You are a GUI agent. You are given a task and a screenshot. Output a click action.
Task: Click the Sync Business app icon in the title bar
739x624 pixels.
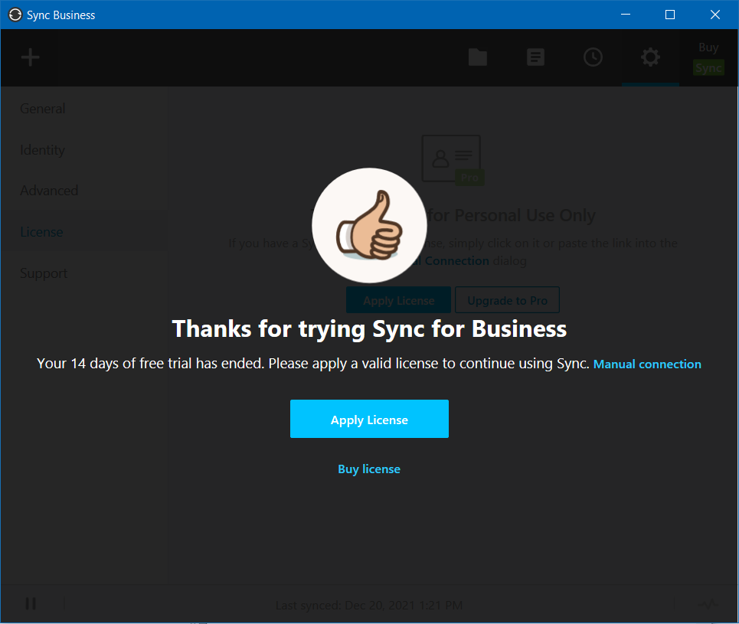coord(15,15)
